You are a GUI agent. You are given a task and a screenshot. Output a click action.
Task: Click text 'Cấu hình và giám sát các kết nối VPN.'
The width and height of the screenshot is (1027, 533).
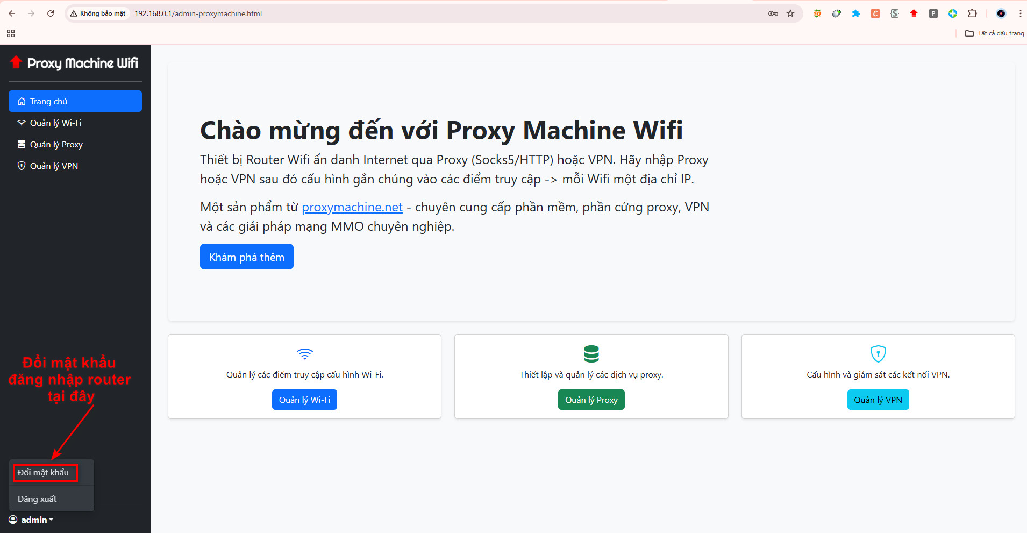(878, 375)
